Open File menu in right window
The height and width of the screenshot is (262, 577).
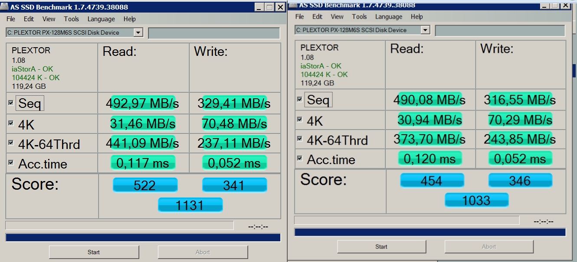point(300,16)
